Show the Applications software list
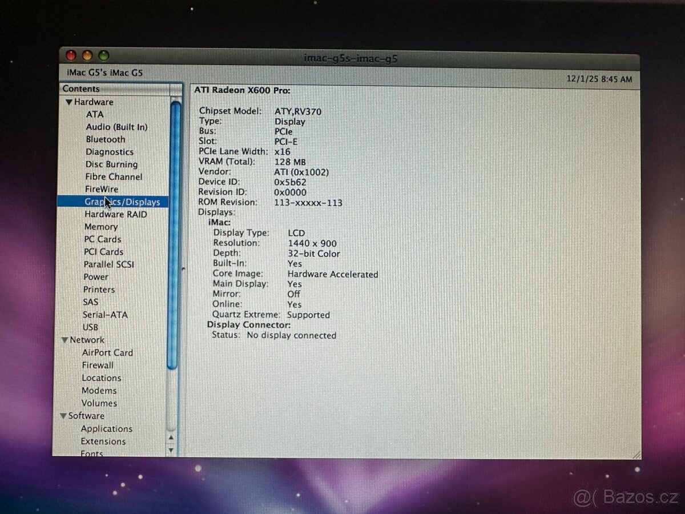The width and height of the screenshot is (685, 514). tap(106, 429)
